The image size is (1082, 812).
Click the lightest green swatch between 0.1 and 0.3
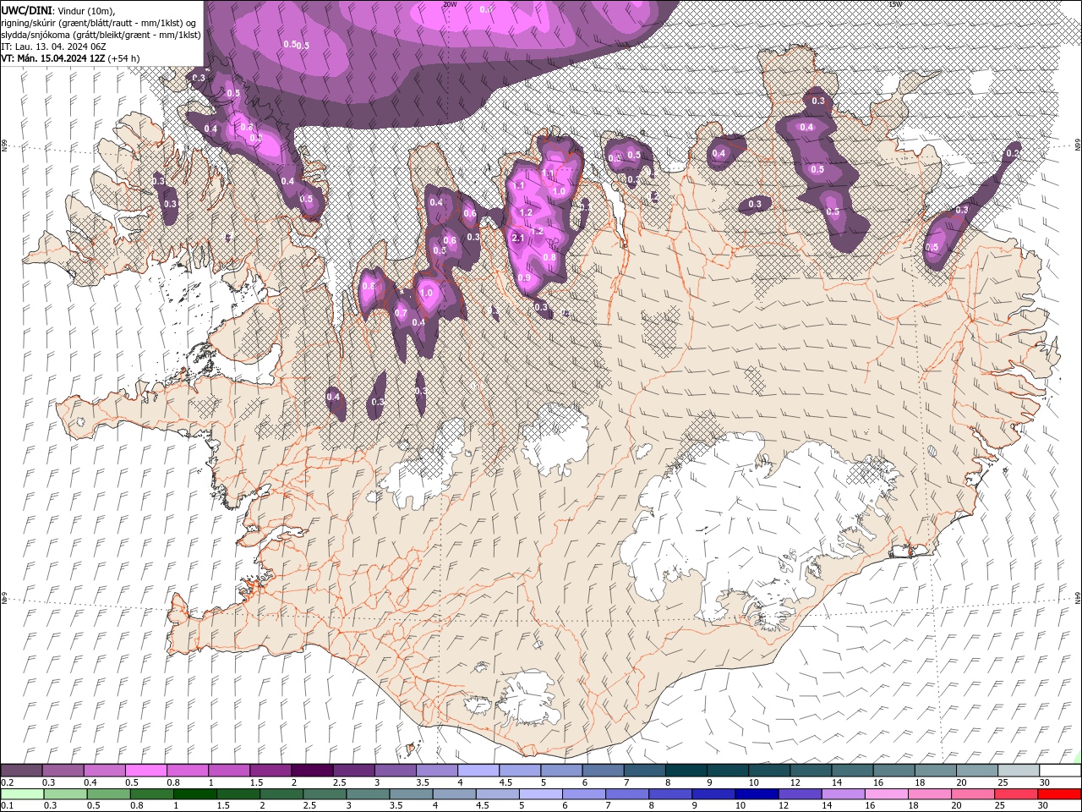coord(21,794)
